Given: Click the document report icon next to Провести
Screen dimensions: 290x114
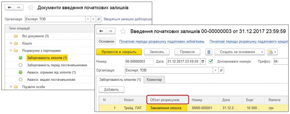Looking at the screenshot, I should pyautogui.click(x=209, y=52).
